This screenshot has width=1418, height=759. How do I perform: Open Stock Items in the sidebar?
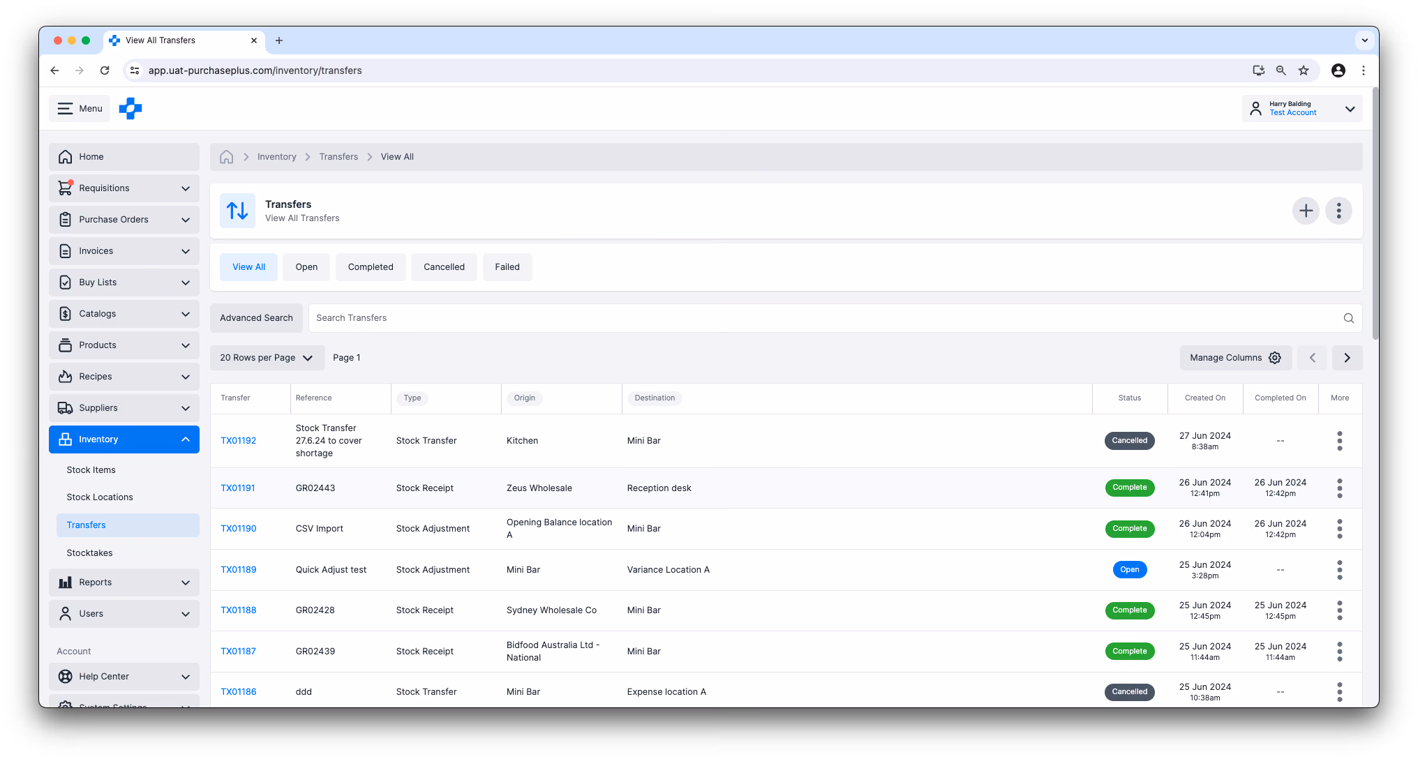coord(91,470)
